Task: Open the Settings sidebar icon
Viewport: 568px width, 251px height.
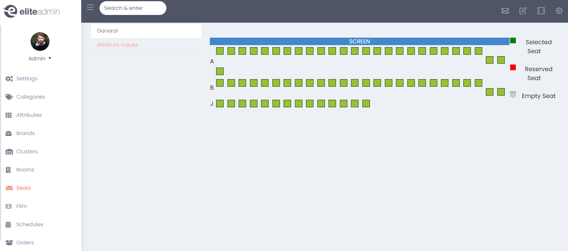Action: (x=9, y=79)
